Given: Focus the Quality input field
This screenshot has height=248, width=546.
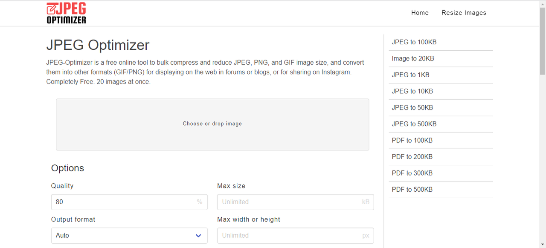Looking at the screenshot, I should tap(129, 202).
